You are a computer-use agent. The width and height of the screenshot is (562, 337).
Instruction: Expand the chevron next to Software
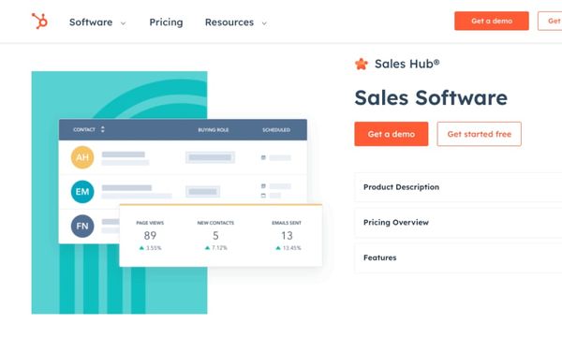123,23
